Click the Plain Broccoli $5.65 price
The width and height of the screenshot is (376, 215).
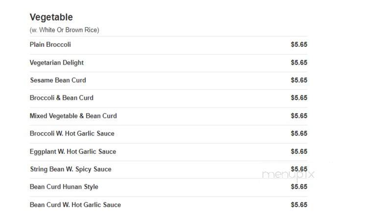point(299,44)
